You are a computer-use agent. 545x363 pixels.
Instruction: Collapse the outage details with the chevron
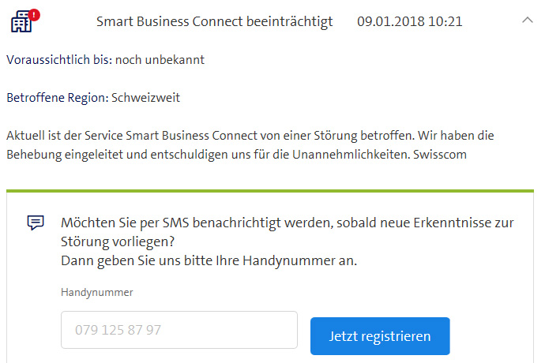[528, 21]
